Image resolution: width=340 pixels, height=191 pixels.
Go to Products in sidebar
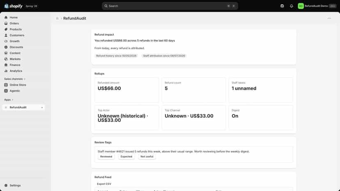[x=15, y=29]
